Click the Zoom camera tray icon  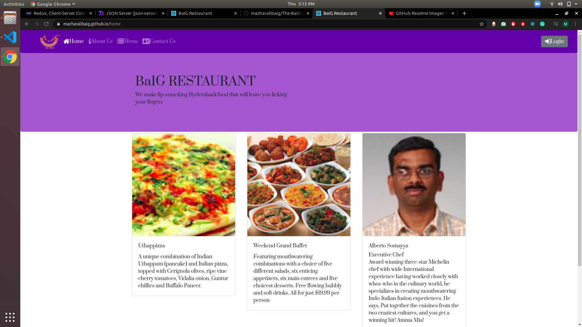(x=537, y=4)
